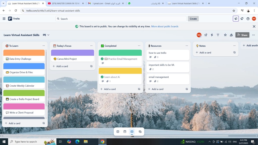Open the Create Weekly Calendar card

tap(24, 83)
